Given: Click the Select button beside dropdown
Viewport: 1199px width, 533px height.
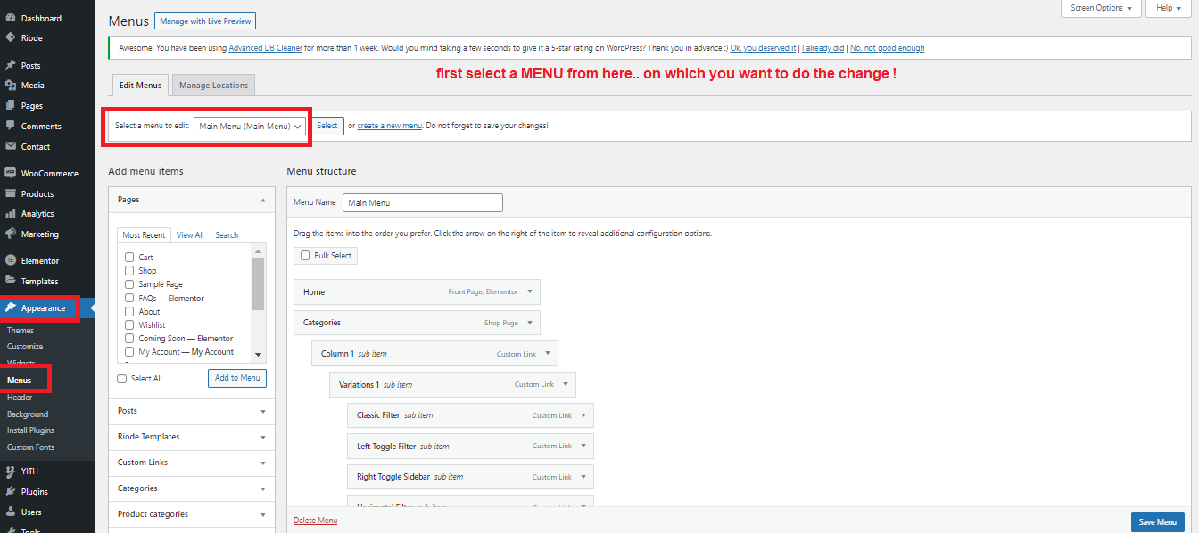Looking at the screenshot, I should (x=327, y=126).
